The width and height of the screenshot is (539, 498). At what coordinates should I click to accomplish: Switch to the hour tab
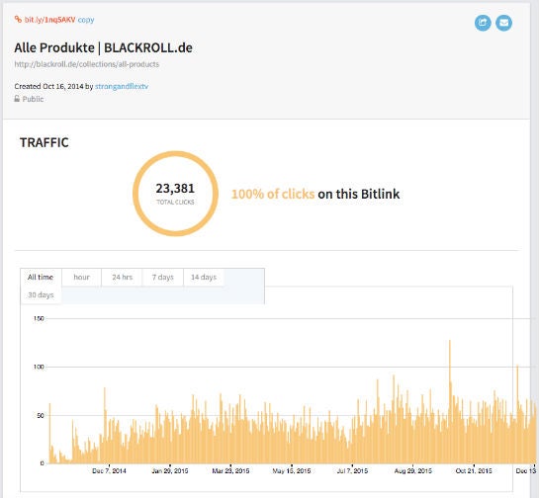(x=81, y=278)
